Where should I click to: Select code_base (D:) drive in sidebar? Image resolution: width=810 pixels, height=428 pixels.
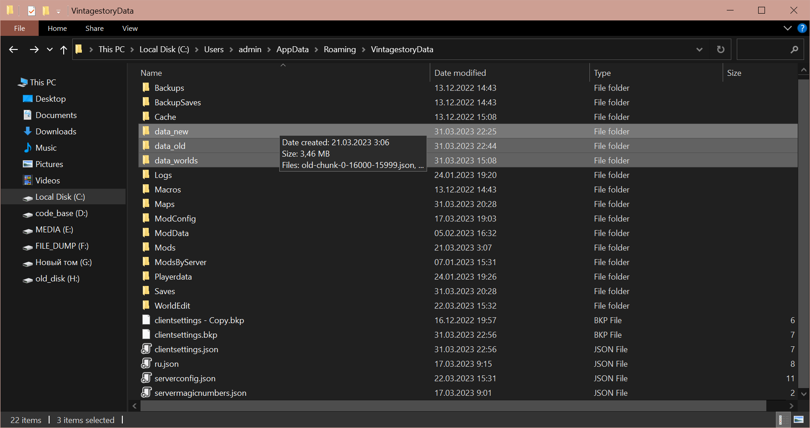(x=61, y=213)
